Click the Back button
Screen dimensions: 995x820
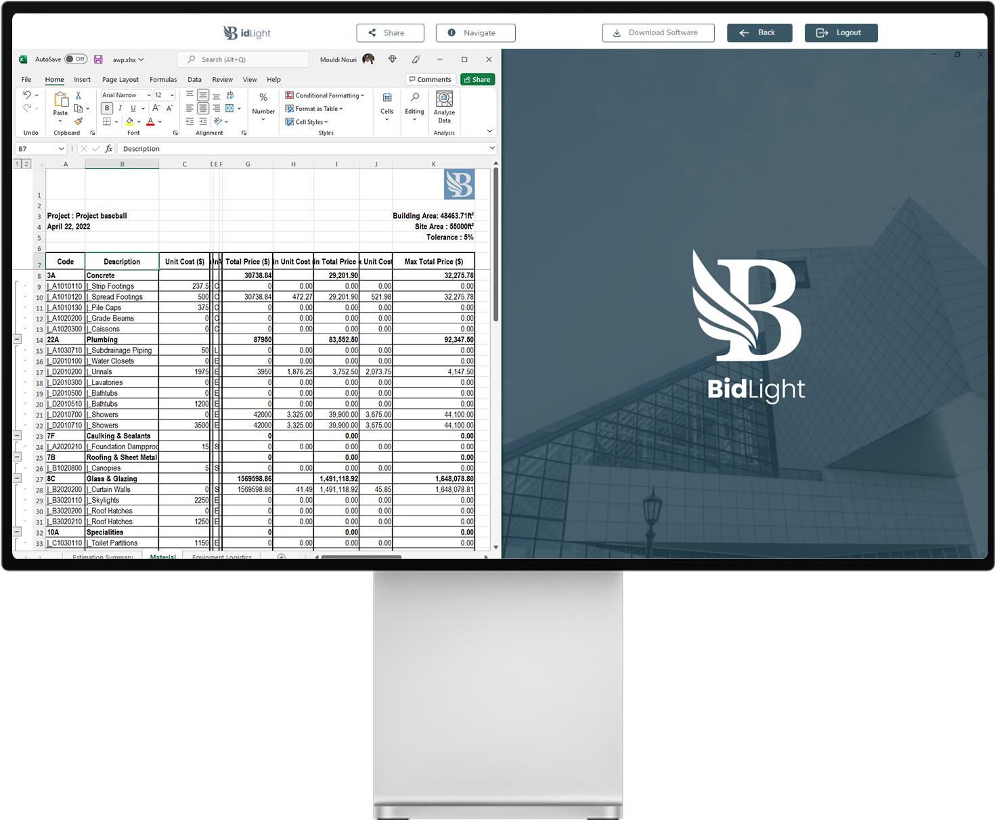pyautogui.click(x=759, y=32)
